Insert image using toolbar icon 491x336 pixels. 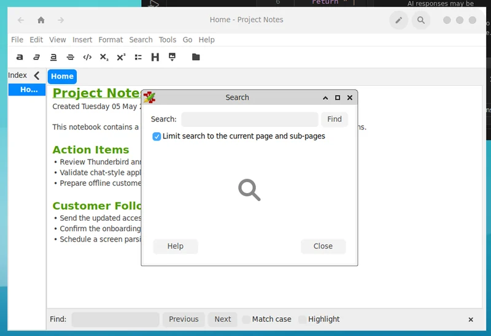[x=172, y=57]
